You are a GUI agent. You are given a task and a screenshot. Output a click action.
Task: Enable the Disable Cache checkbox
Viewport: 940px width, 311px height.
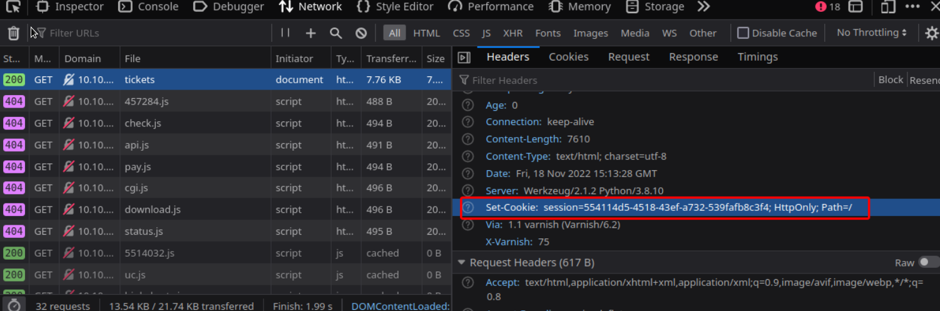coord(743,33)
